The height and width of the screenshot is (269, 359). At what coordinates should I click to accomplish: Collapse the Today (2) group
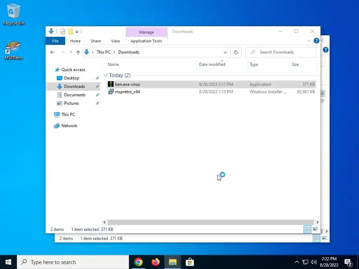(106, 75)
